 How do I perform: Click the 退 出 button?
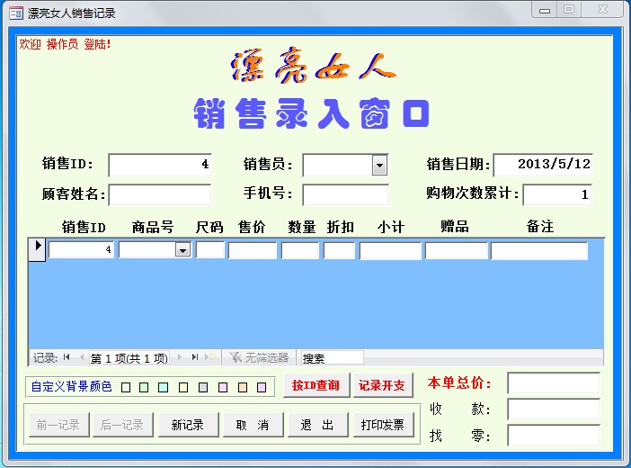pyautogui.click(x=317, y=425)
